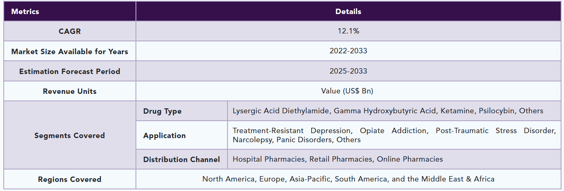The height and width of the screenshot is (191, 564).
Task: Click the Treatment-Resistant Depression applications text
Action: [x=394, y=135]
